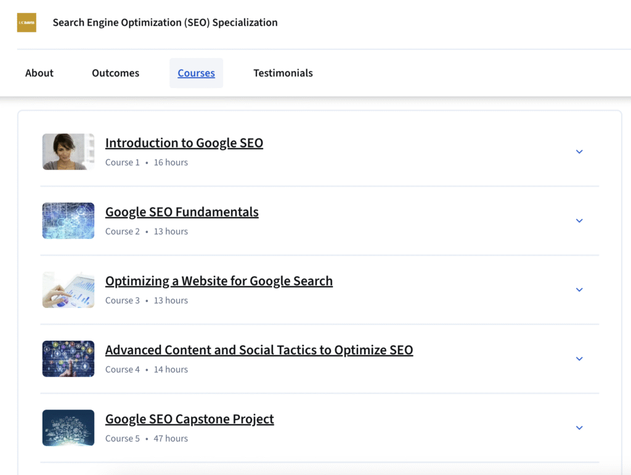
Task: Switch to the Outcomes tab
Action: [115, 73]
